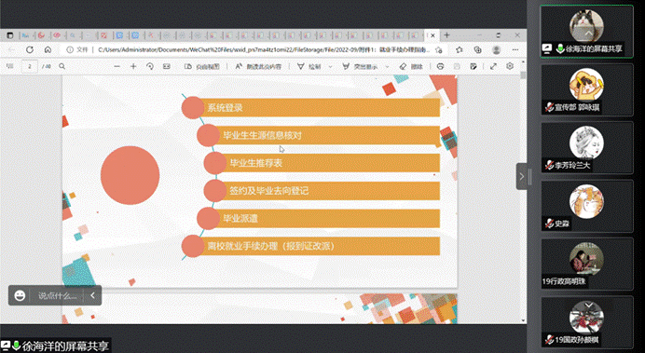Click the PDF scrollbar up arrow
The width and height of the screenshot is (645, 353).
point(523,62)
